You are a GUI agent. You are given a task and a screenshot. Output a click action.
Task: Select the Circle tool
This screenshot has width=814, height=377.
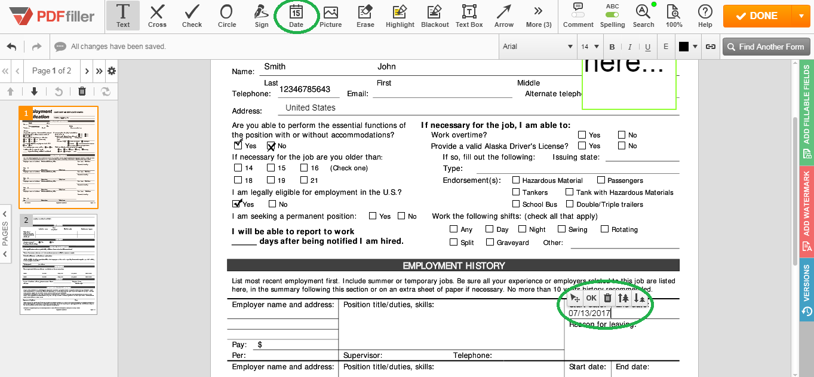(x=226, y=16)
